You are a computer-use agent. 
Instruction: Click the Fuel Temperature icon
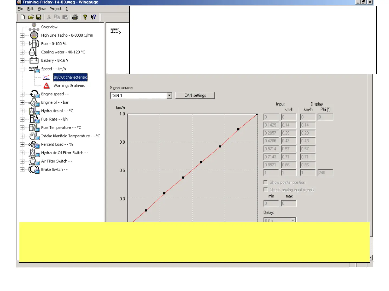(34, 128)
